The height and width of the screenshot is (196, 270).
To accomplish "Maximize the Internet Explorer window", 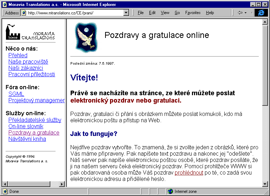I will point(258,5).
